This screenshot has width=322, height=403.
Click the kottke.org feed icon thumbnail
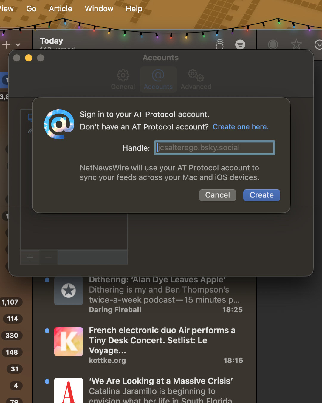69,341
